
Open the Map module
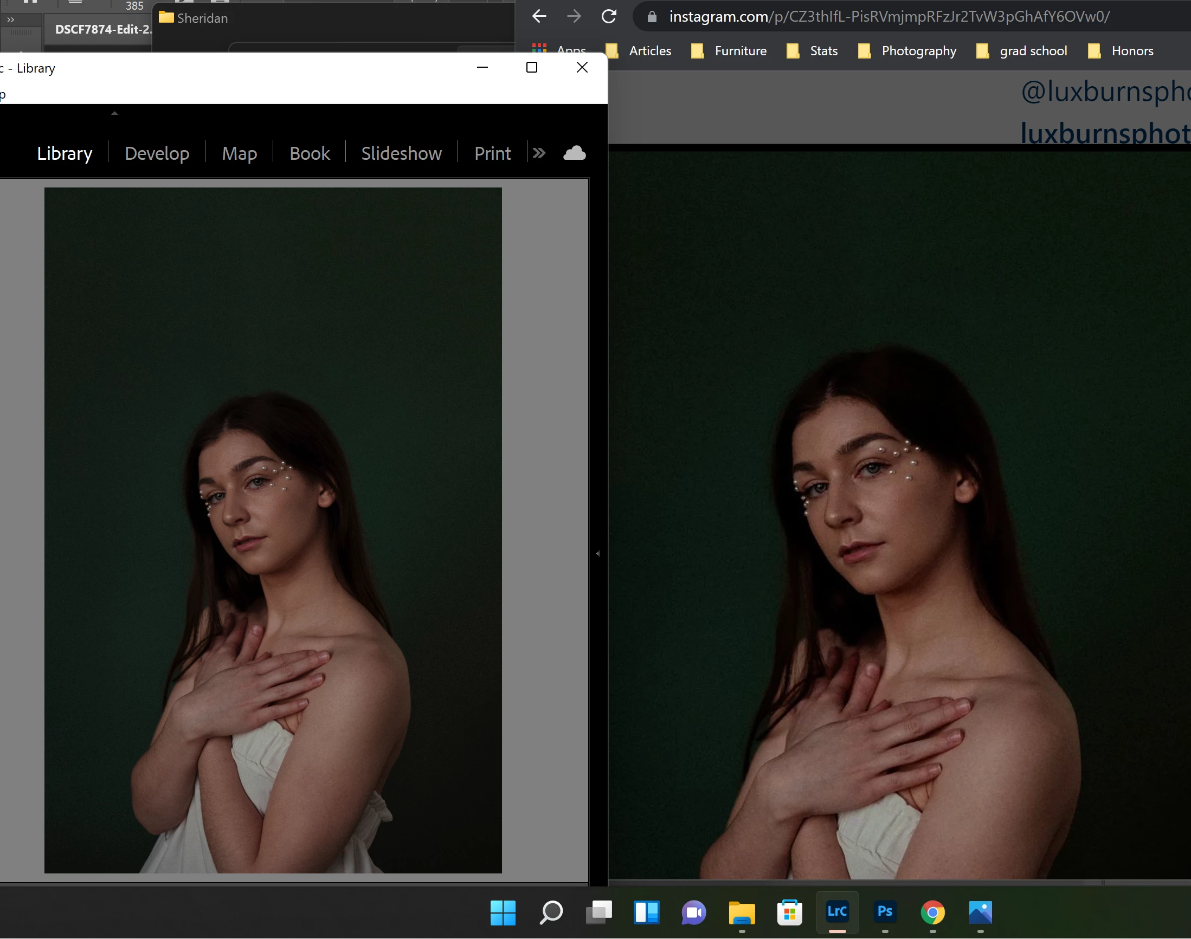point(239,153)
